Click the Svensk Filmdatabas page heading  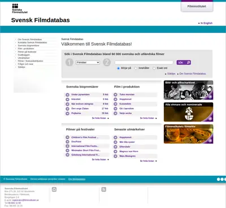pos(40,20)
